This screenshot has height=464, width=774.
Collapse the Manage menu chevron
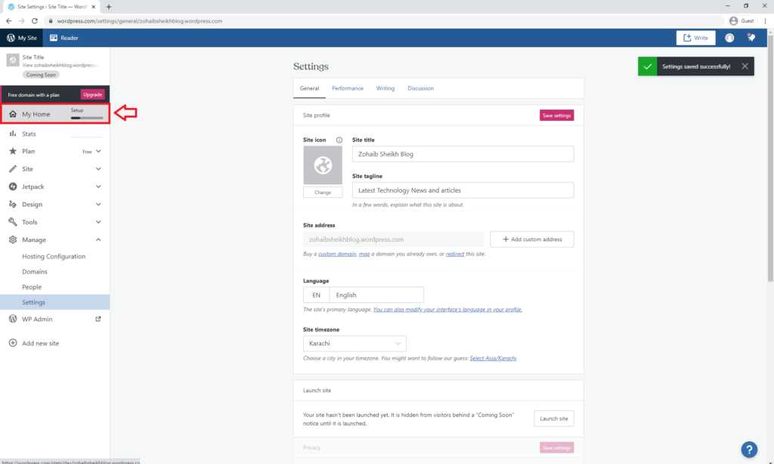pyautogui.click(x=98, y=240)
